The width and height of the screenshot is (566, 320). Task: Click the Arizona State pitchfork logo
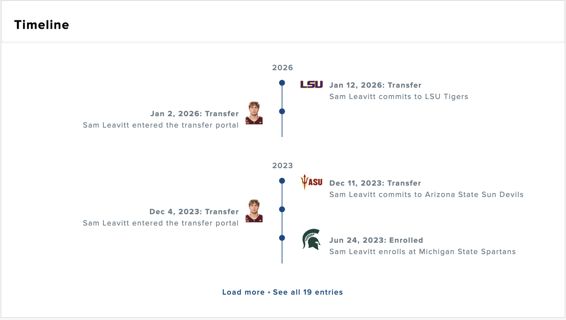[311, 182]
